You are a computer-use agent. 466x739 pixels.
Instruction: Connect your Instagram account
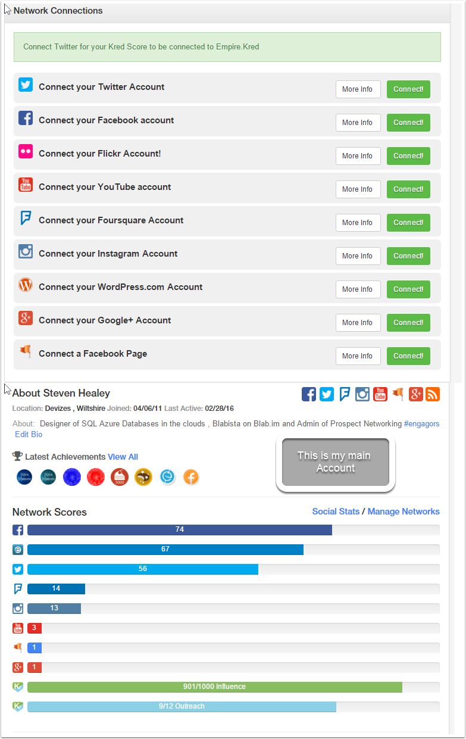(408, 256)
